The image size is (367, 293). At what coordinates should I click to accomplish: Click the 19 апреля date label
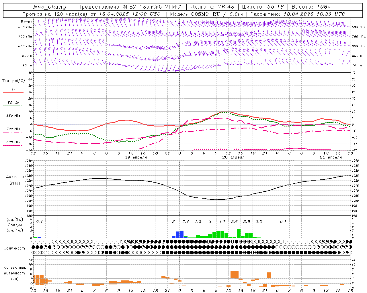point(136,157)
